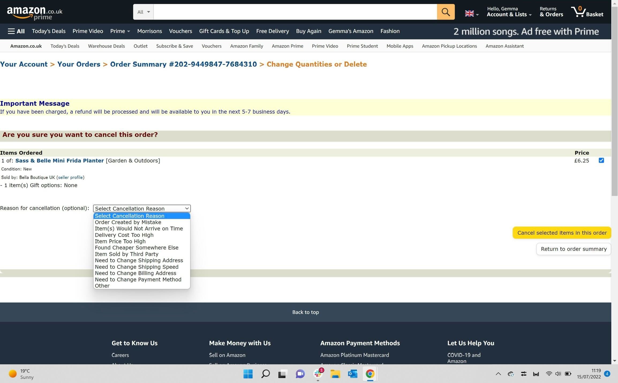
Task: Click Cancel selected items in this order
Action: (562, 233)
